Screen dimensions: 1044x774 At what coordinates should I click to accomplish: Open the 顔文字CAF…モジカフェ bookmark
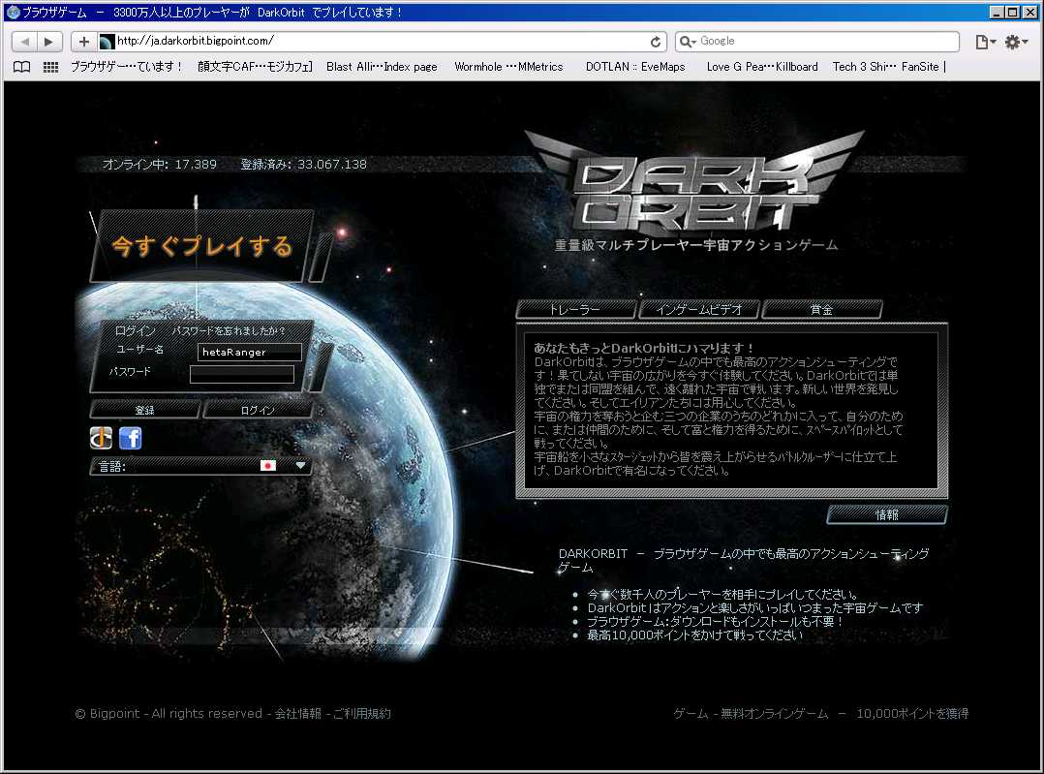click(255, 67)
